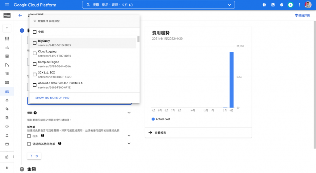Click the help icon beside 促銷和其他抵免額

(60, 143)
